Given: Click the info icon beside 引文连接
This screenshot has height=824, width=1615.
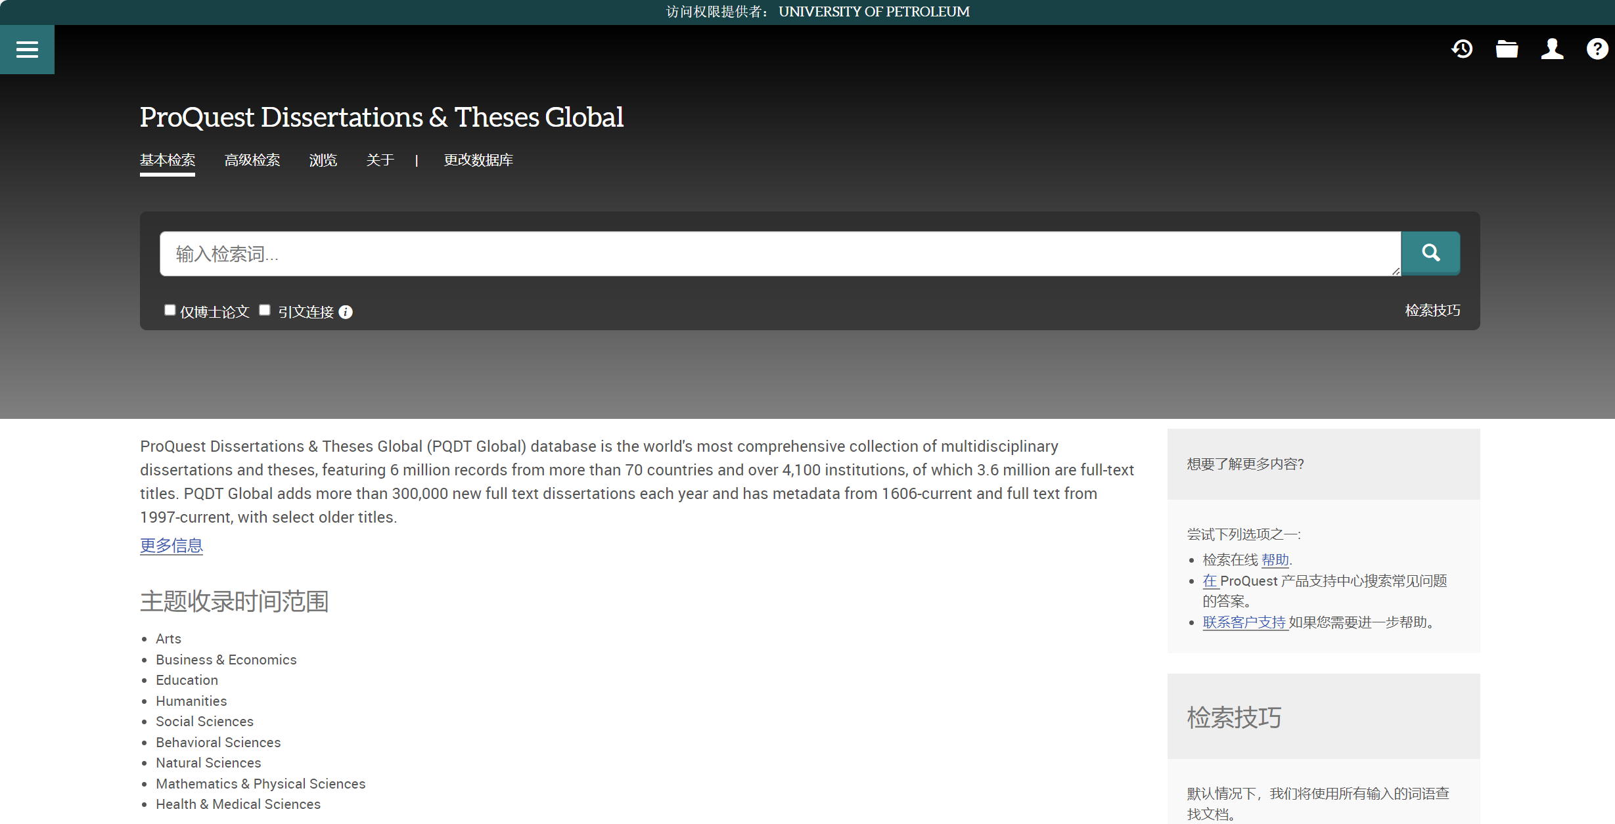Looking at the screenshot, I should coord(346,312).
